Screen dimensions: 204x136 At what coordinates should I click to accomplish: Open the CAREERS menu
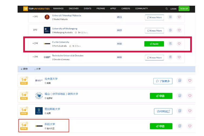(126, 8)
